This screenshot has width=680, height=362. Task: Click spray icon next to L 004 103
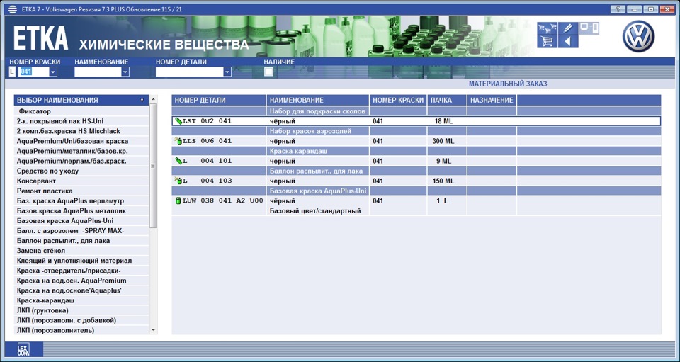click(178, 181)
